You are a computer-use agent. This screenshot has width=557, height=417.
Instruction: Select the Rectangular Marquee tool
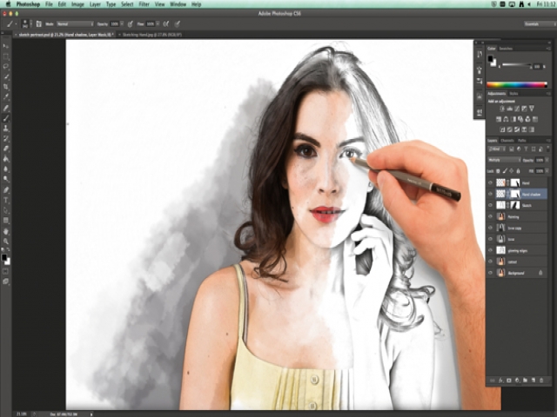(x=6, y=56)
